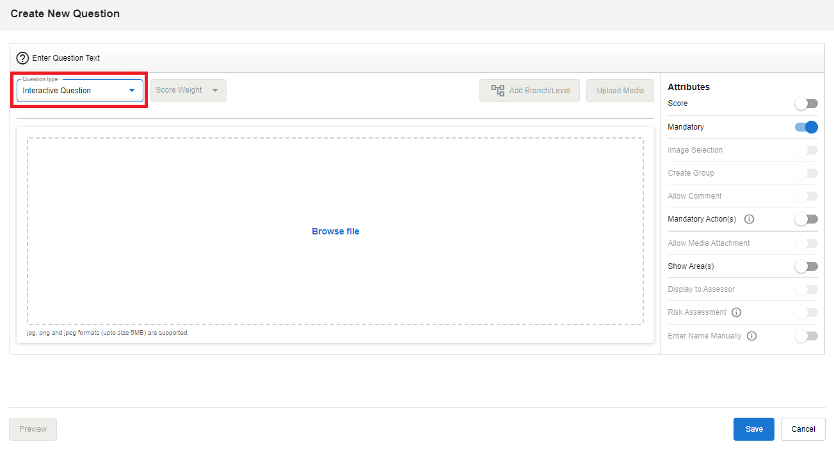Click Browse file link
This screenshot has width=834, height=449.
coord(335,231)
